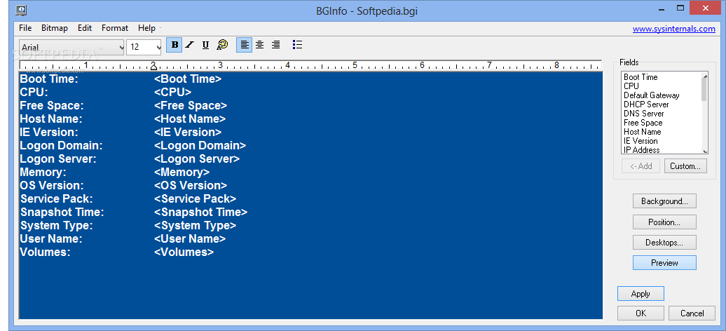The height and width of the screenshot is (331, 726).
Task: Toggle bullet list formatting
Action: (x=297, y=45)
